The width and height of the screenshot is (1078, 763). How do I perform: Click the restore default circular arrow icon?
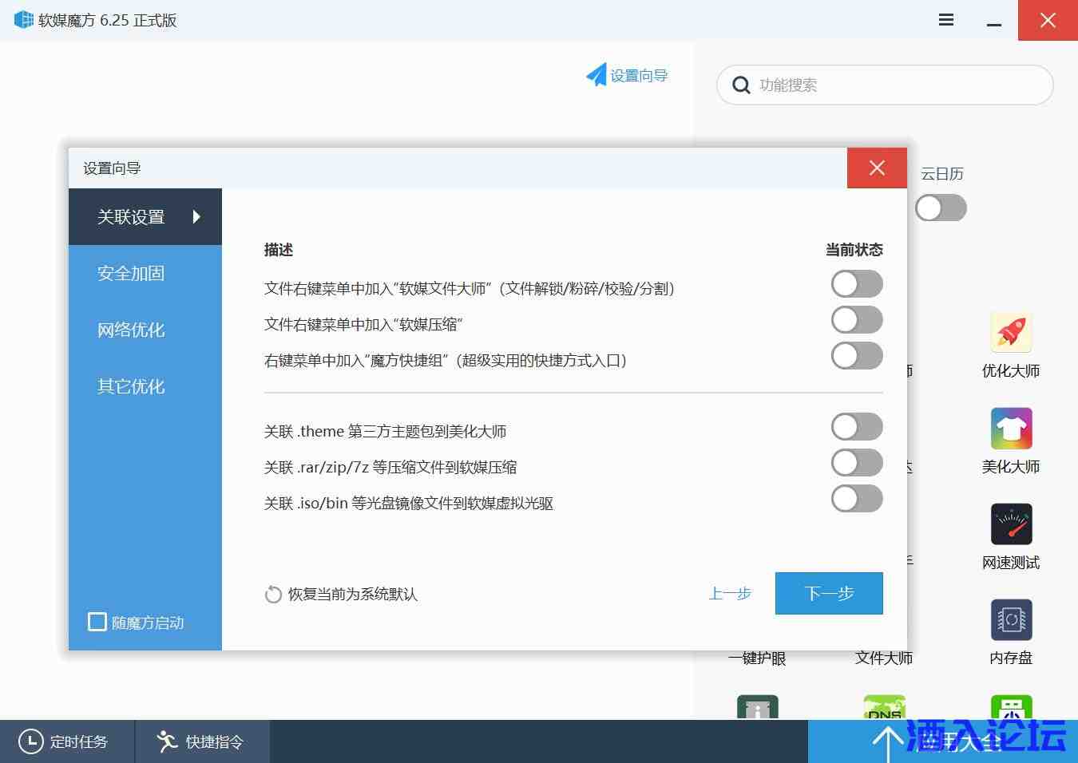coord(273,595)
